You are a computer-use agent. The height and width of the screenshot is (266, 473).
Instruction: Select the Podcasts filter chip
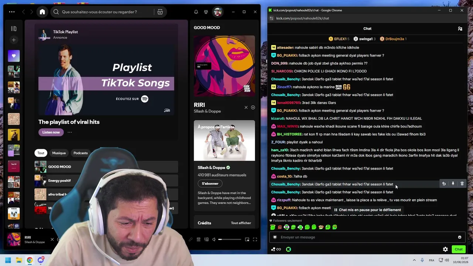pyautogui.click(x=81, y=153)
